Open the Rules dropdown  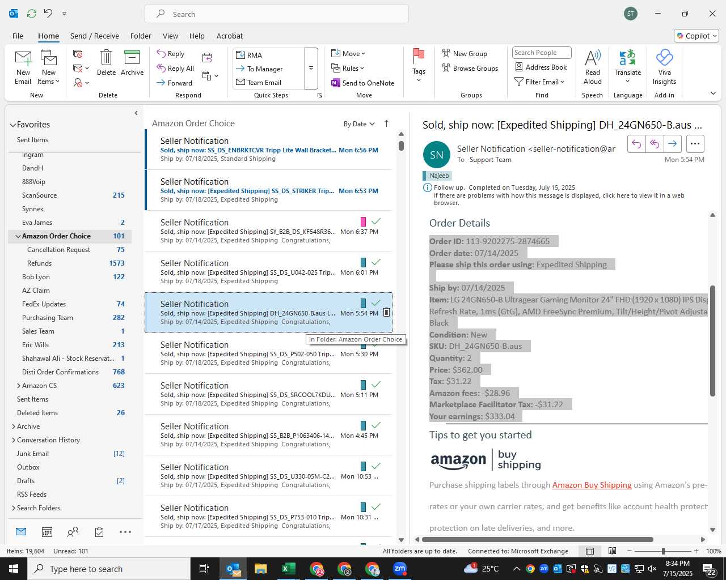(348, 68)
